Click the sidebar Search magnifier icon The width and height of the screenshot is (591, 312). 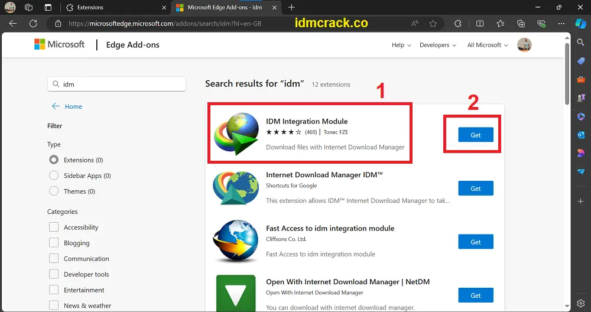581,42
